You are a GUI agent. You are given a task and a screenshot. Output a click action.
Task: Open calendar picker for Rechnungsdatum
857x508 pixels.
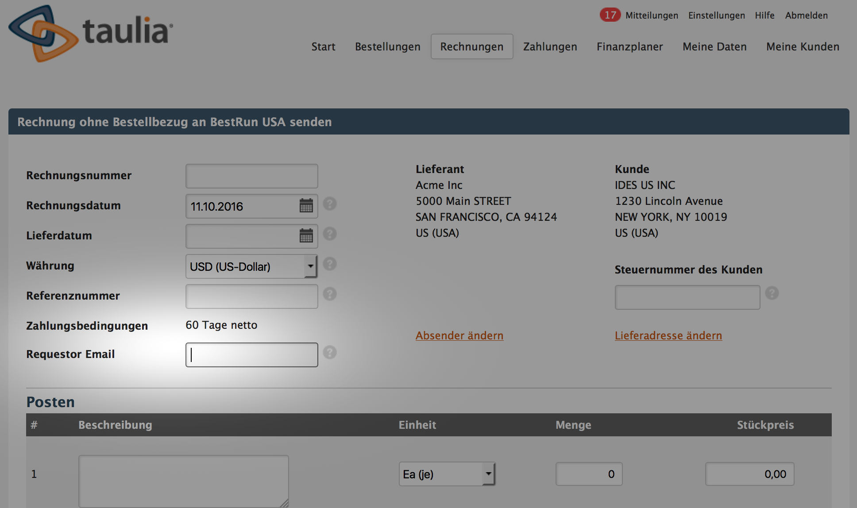(306, 206)
